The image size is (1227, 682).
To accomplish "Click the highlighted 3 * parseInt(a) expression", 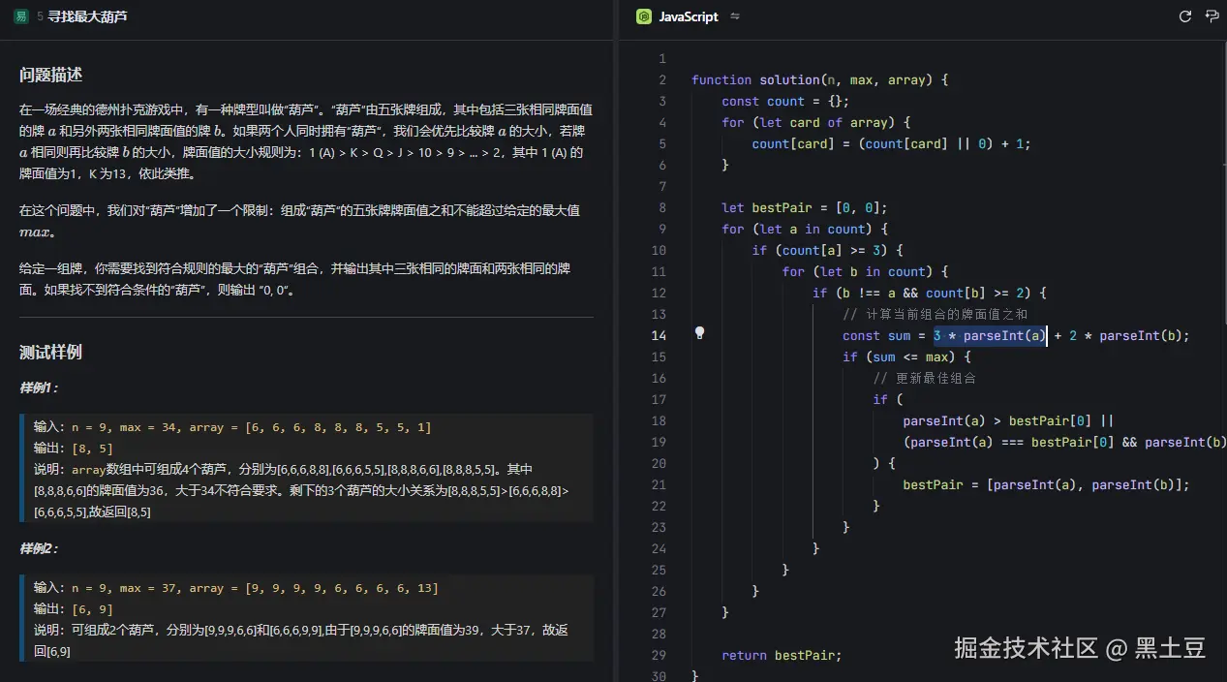I will coord(988,335).
